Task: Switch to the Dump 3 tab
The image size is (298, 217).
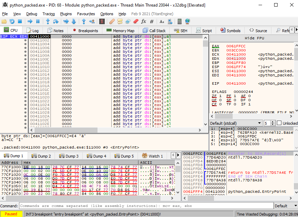Action: (69, 156)
